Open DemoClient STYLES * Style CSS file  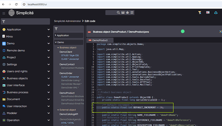click(x=70, y=55)
